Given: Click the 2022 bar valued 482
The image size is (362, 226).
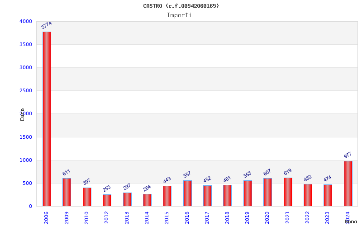Looking at the screenshot, I should (x=308, y=195).
